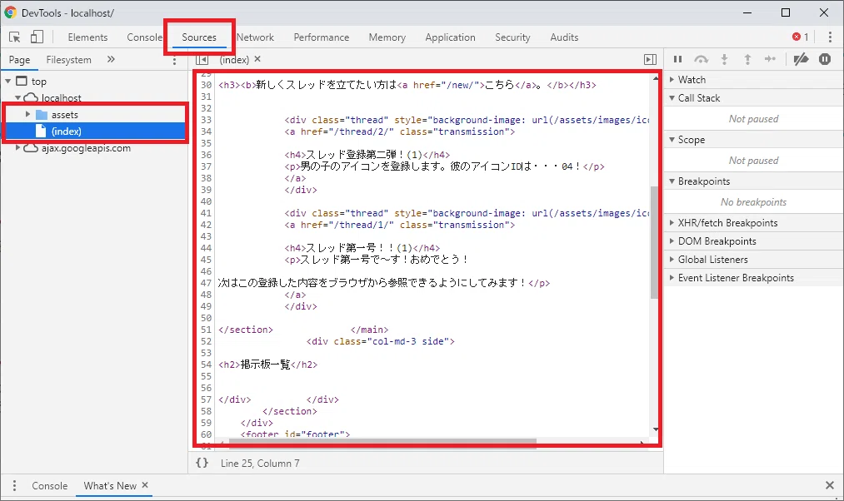This screenshot has height=501, width=844.
Task: Select the What's New drawer tab
Action: click(x=110, y=485)
